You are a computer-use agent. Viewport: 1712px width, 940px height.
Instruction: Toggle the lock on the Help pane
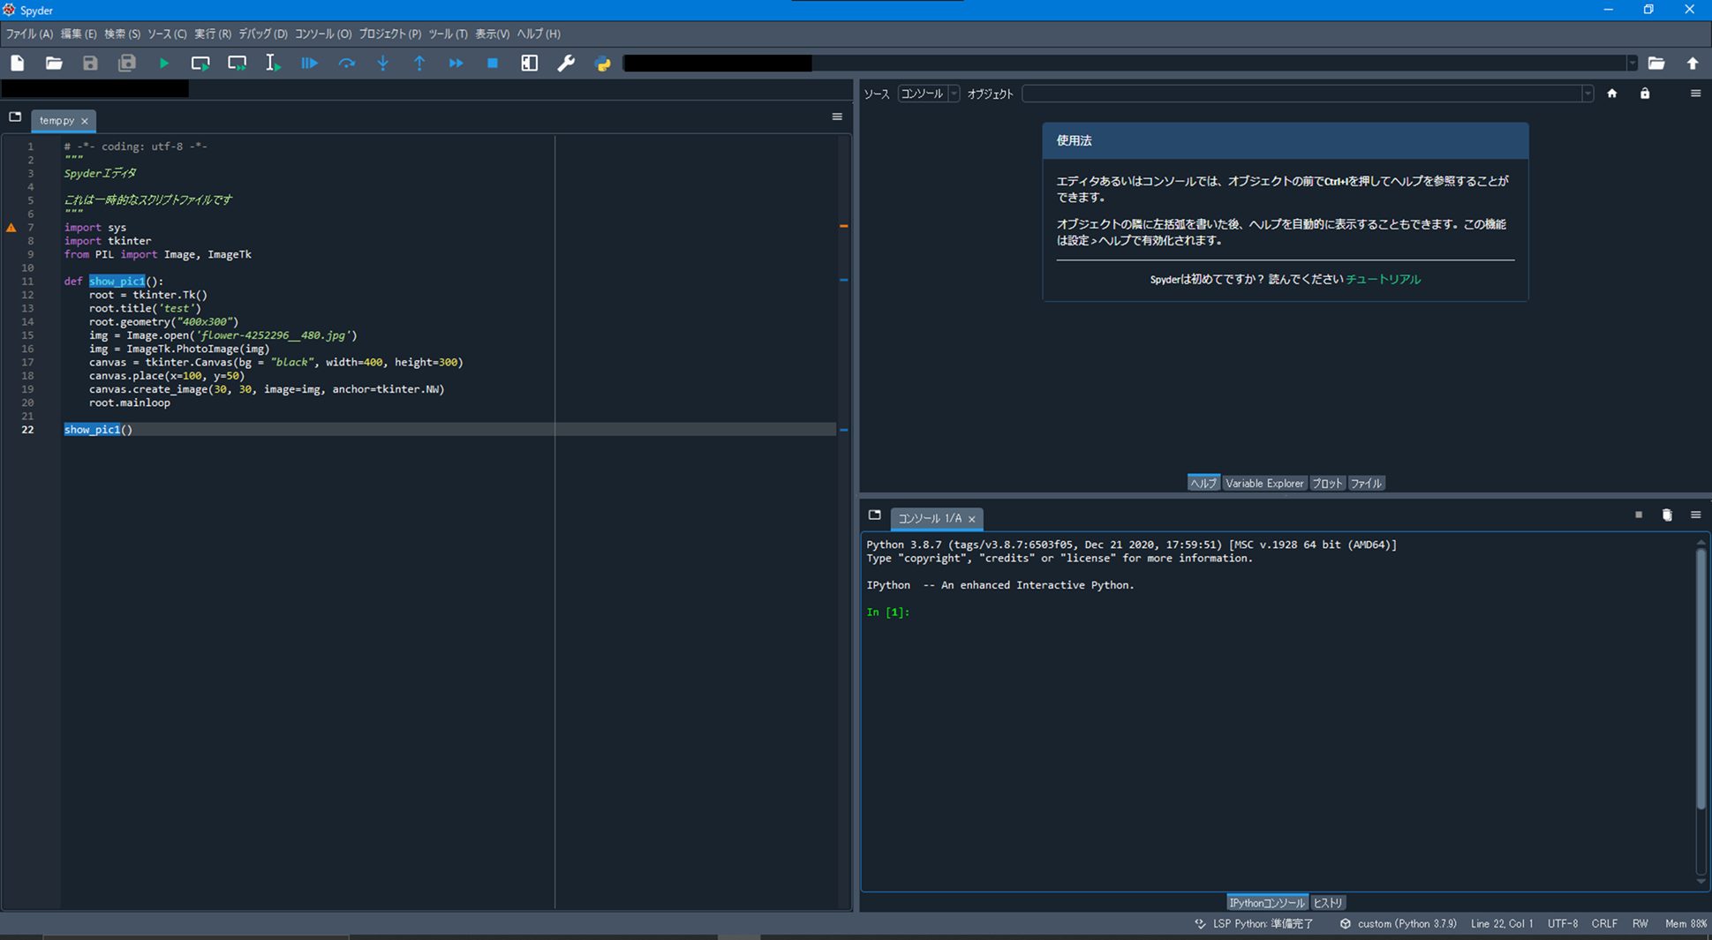pyautogui.click(x=1645, y=93)
